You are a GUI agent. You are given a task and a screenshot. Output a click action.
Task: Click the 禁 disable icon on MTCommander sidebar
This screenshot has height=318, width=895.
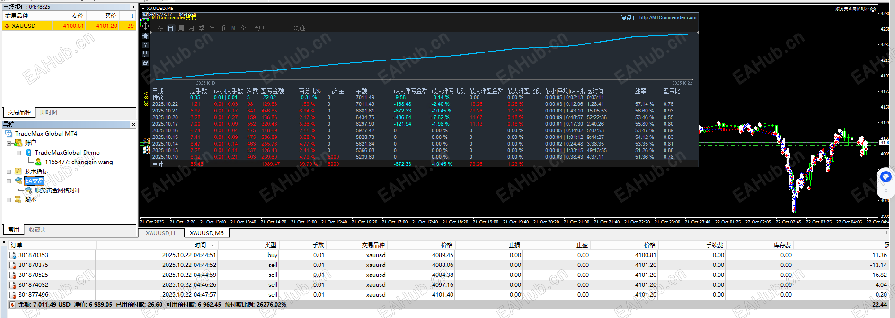[x=145, y=54]
